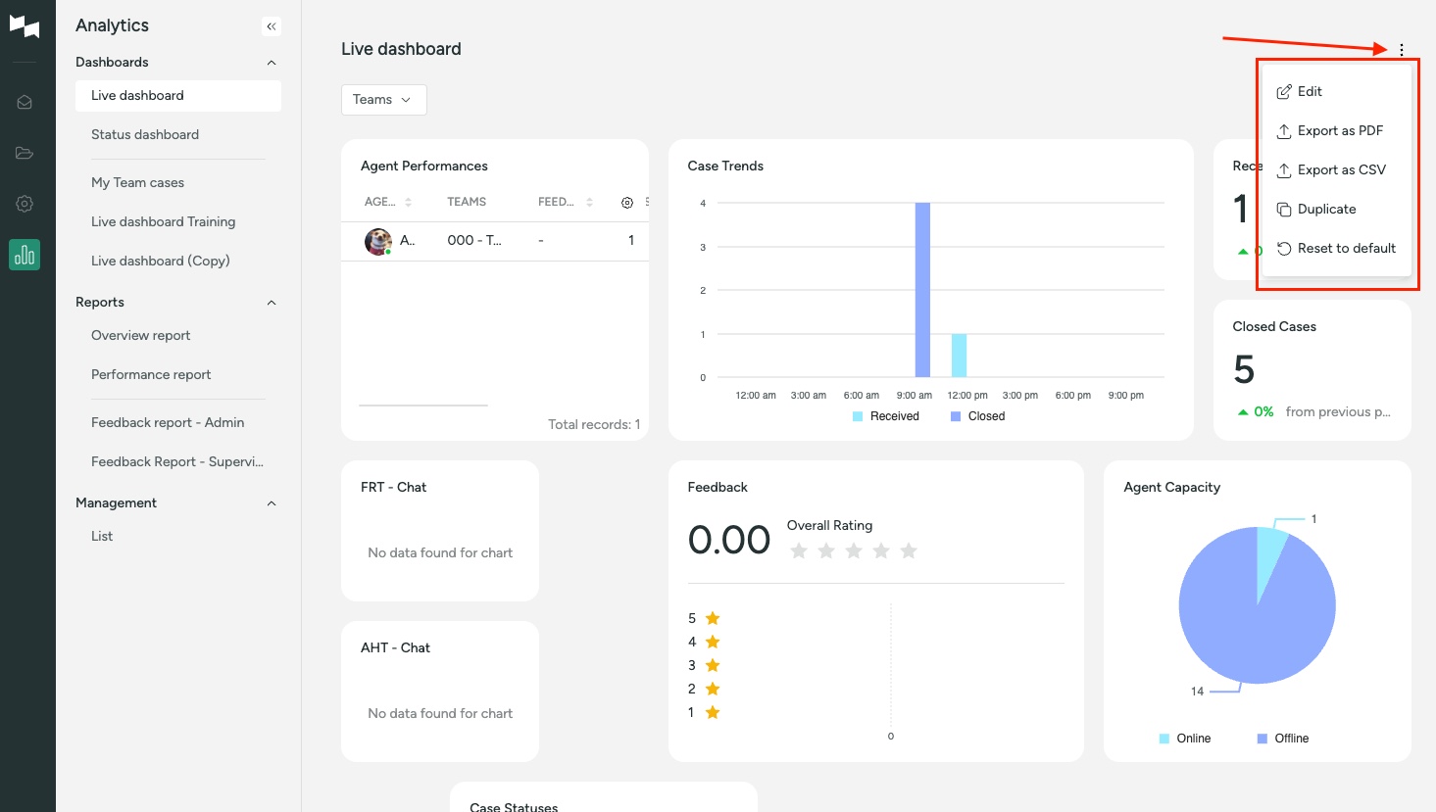Viewport: 1436px width, 812px height.
Task: Click the three-dot dashboard options icon
Action: tap(1402, 50)
